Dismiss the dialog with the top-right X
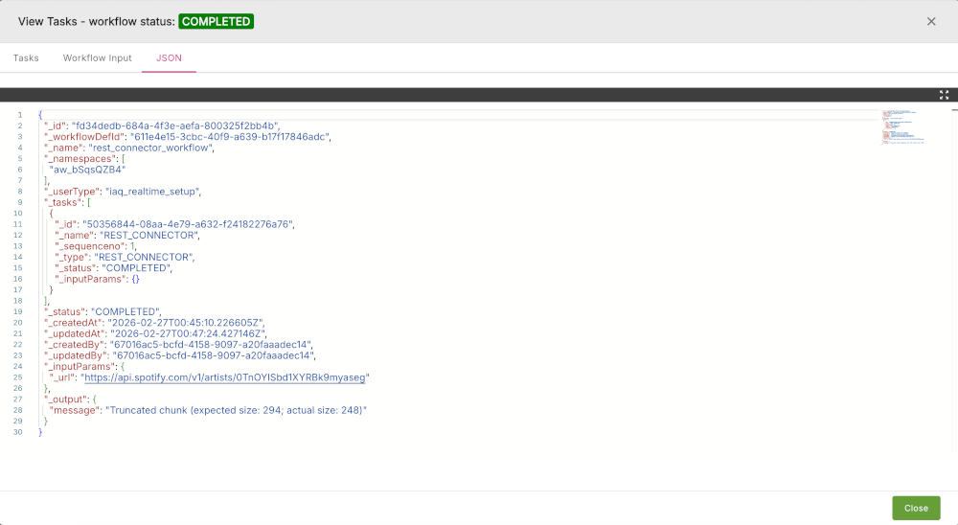Image resolution: width=958 pixels, height=525 pixels. click(931, 21)
